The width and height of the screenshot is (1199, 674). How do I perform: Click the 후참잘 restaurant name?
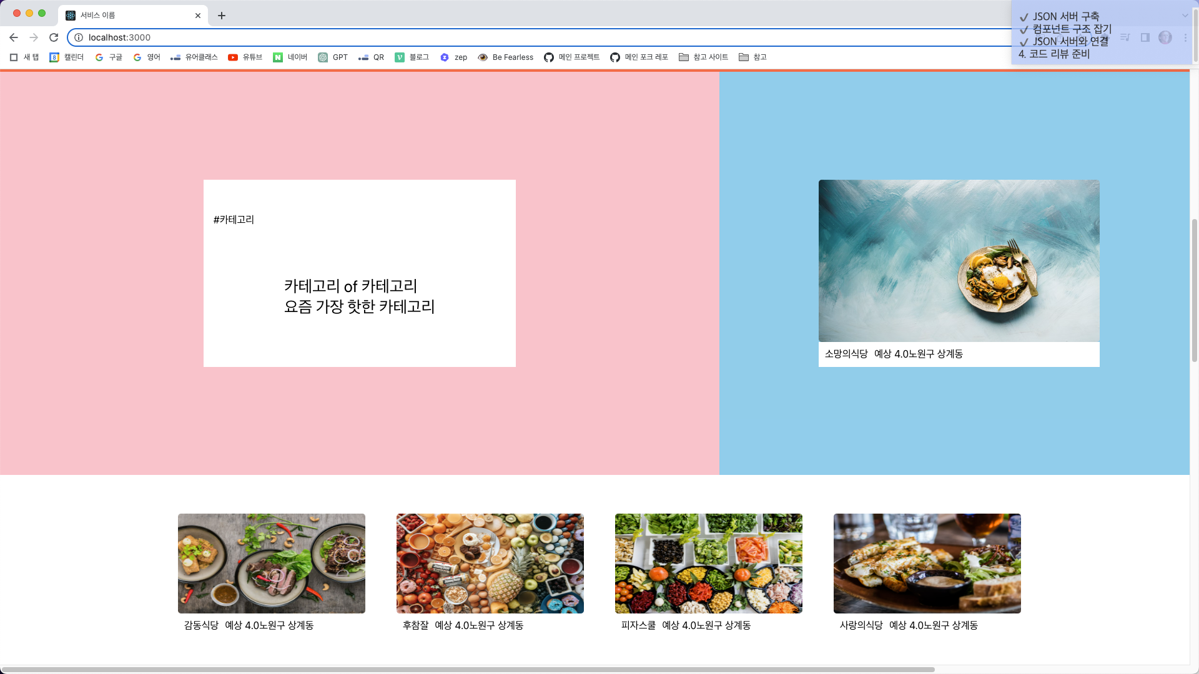click(415, 625)
